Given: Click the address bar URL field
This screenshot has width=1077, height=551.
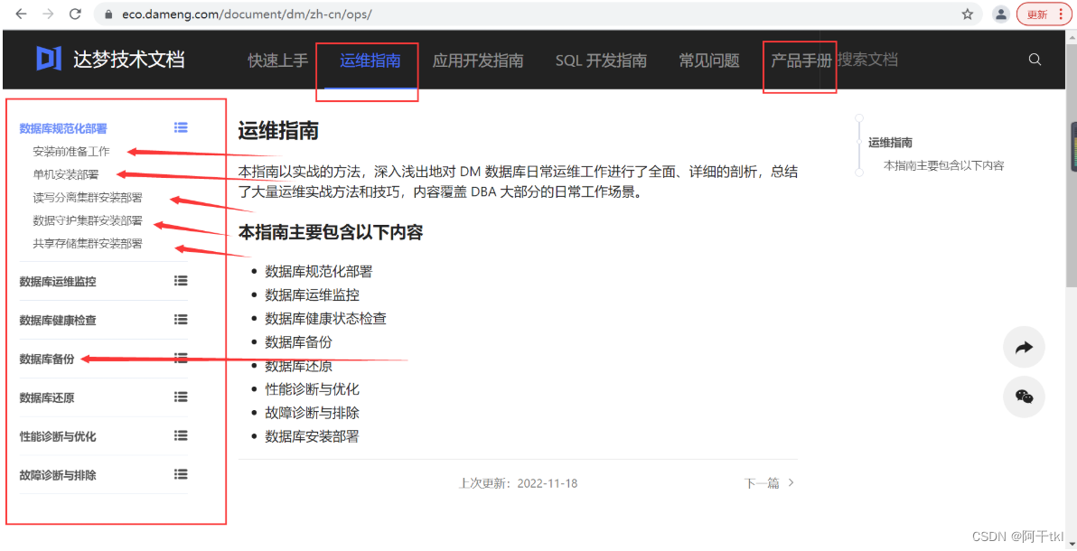Looking at the screenshot, I should tap(536, 14).
